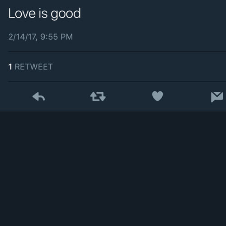226x226 pixels.
Task: Click the empty dark area below the tweet
Action: point(113,169)
